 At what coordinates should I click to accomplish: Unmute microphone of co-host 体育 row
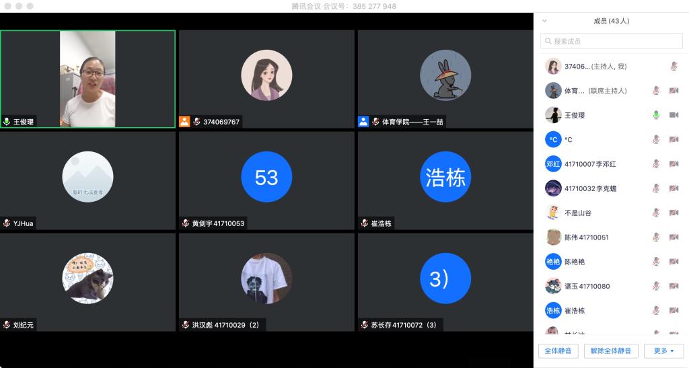point(655,90)
